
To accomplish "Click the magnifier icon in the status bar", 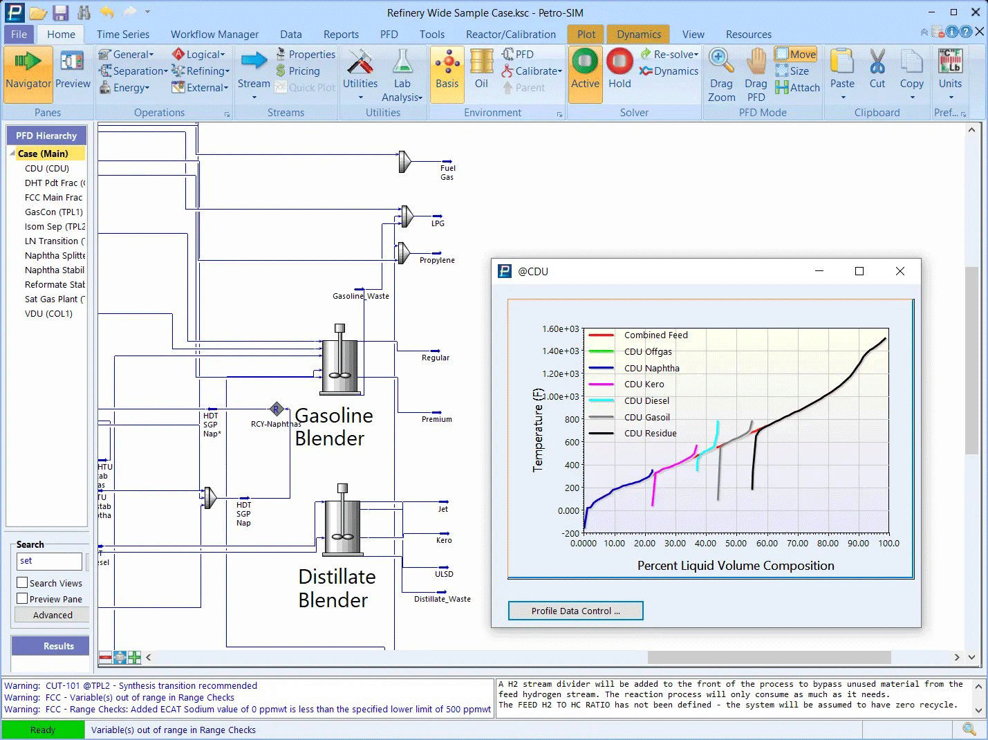I will 969,729.
